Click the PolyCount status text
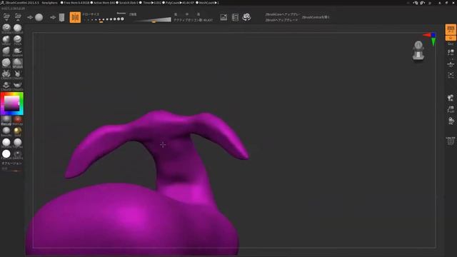 click(x=179, y=3)
